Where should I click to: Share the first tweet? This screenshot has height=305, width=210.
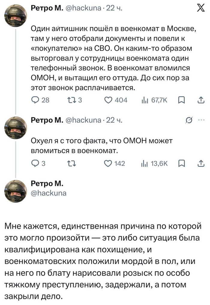click(x=201, y=100)
